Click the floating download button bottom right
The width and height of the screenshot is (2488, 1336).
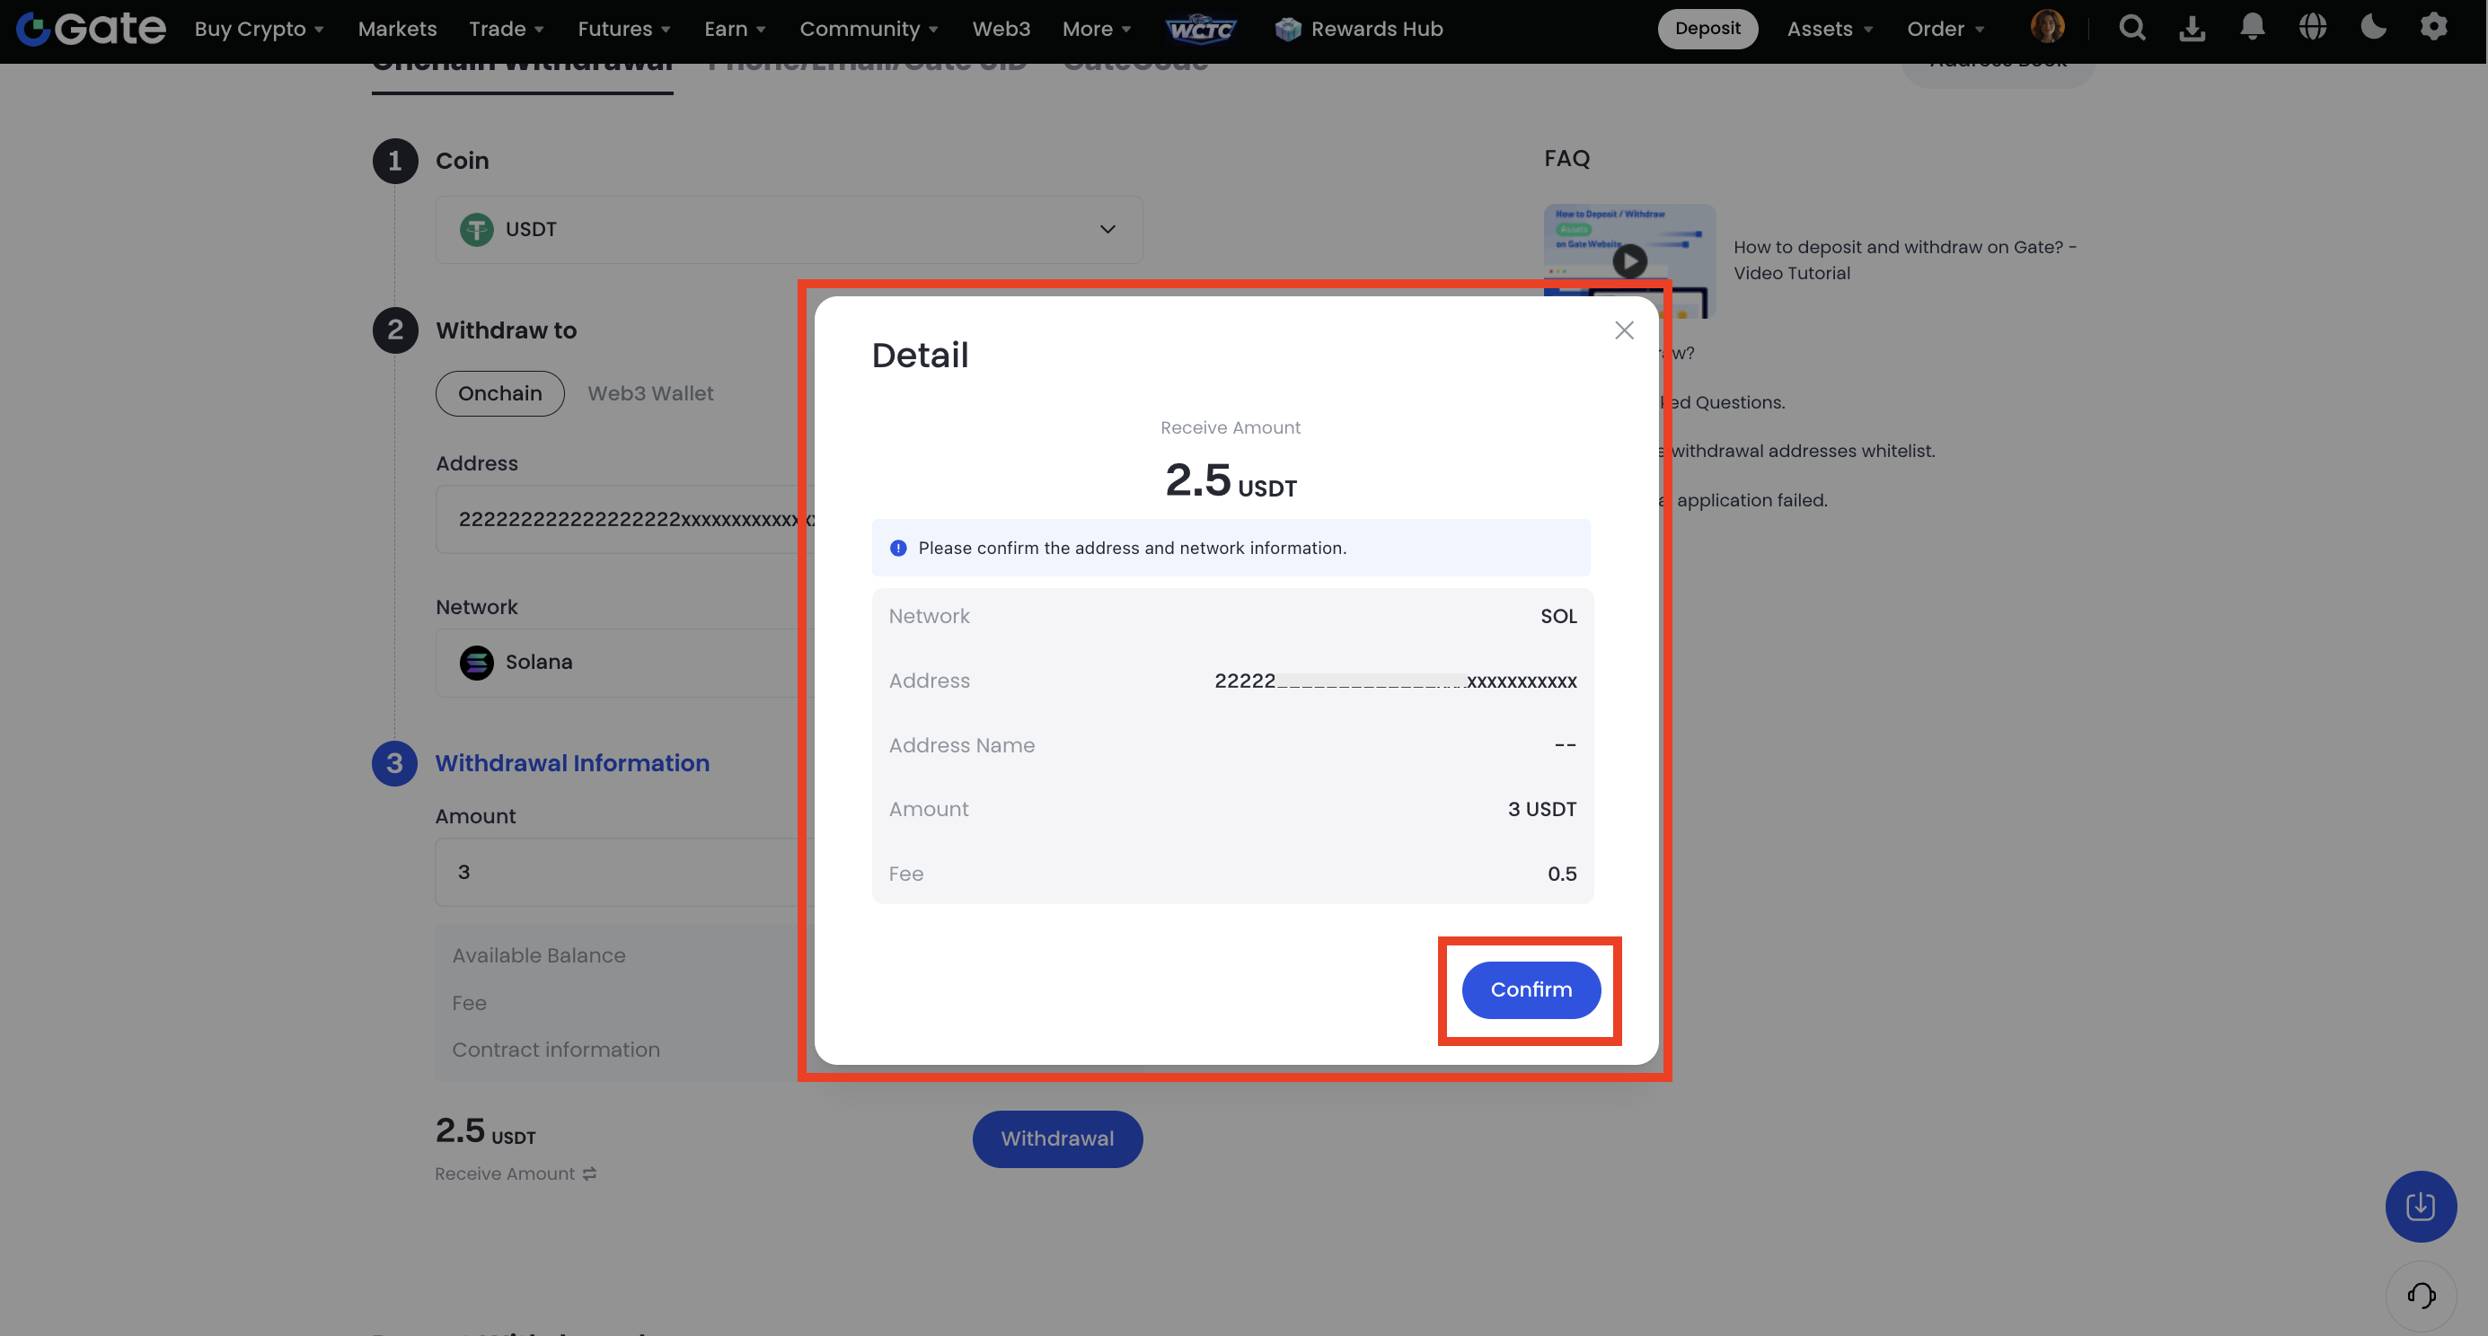2421,1207
